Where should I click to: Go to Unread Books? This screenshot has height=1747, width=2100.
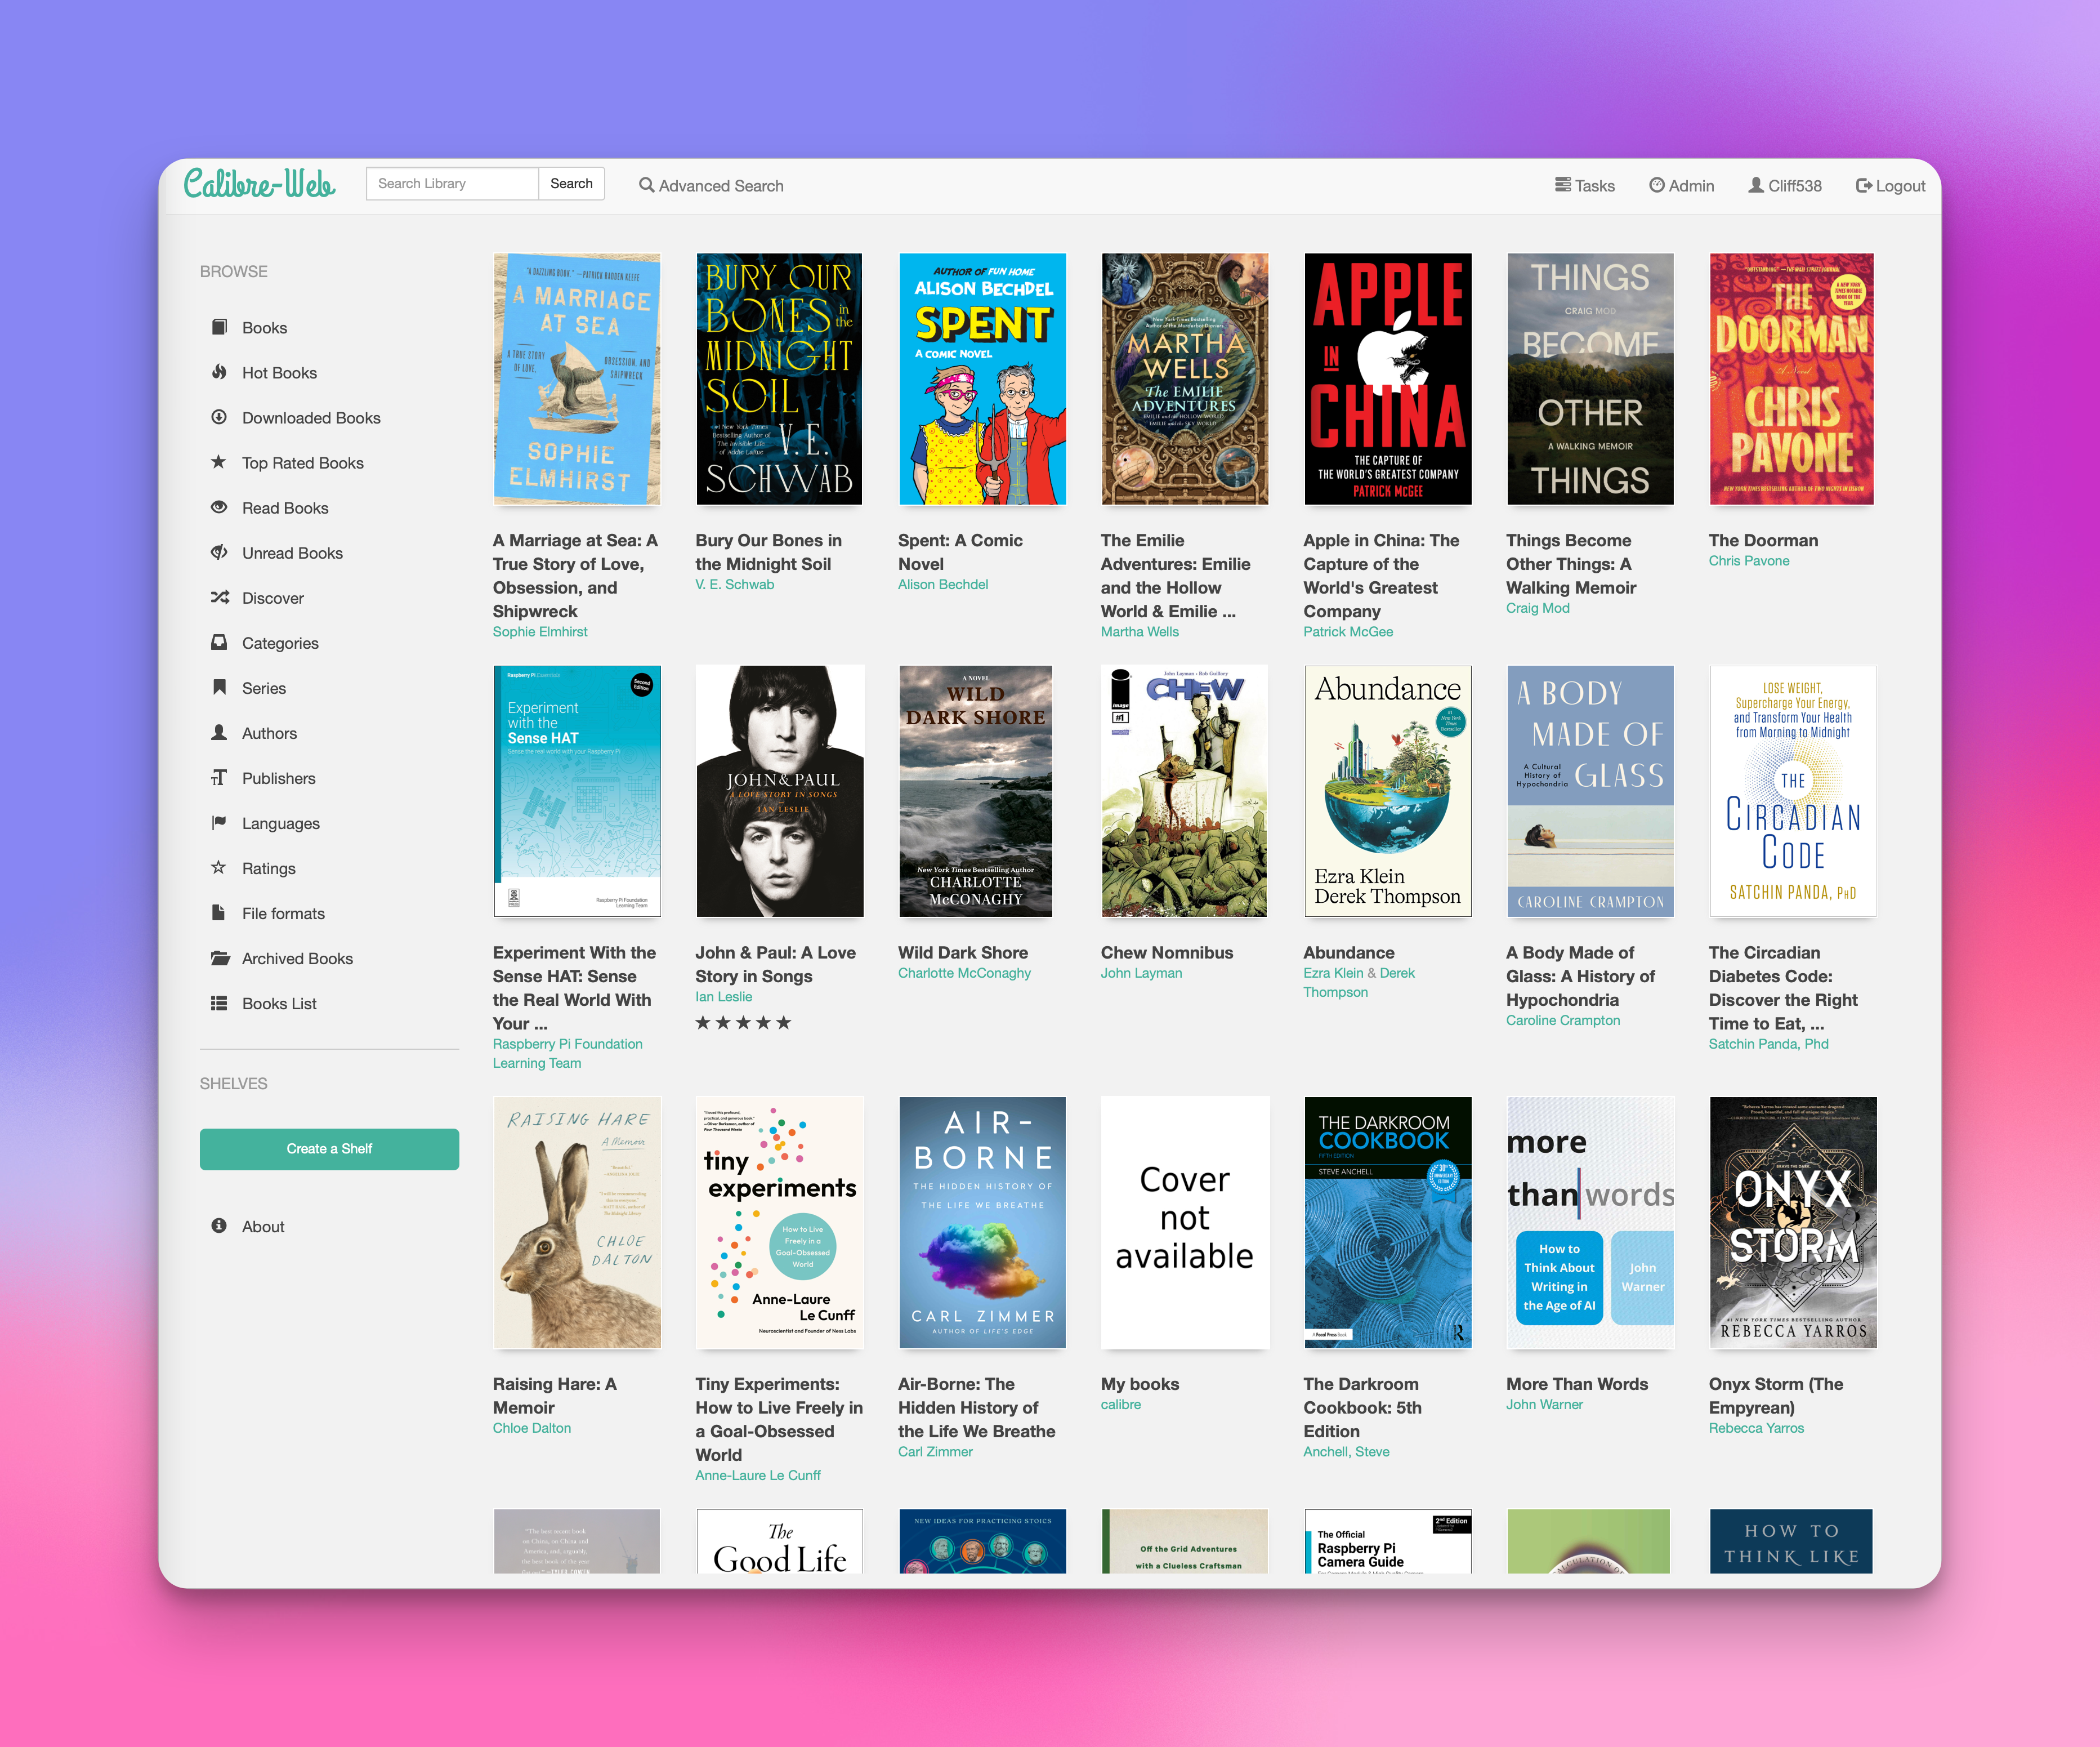[x=292, y=553]
